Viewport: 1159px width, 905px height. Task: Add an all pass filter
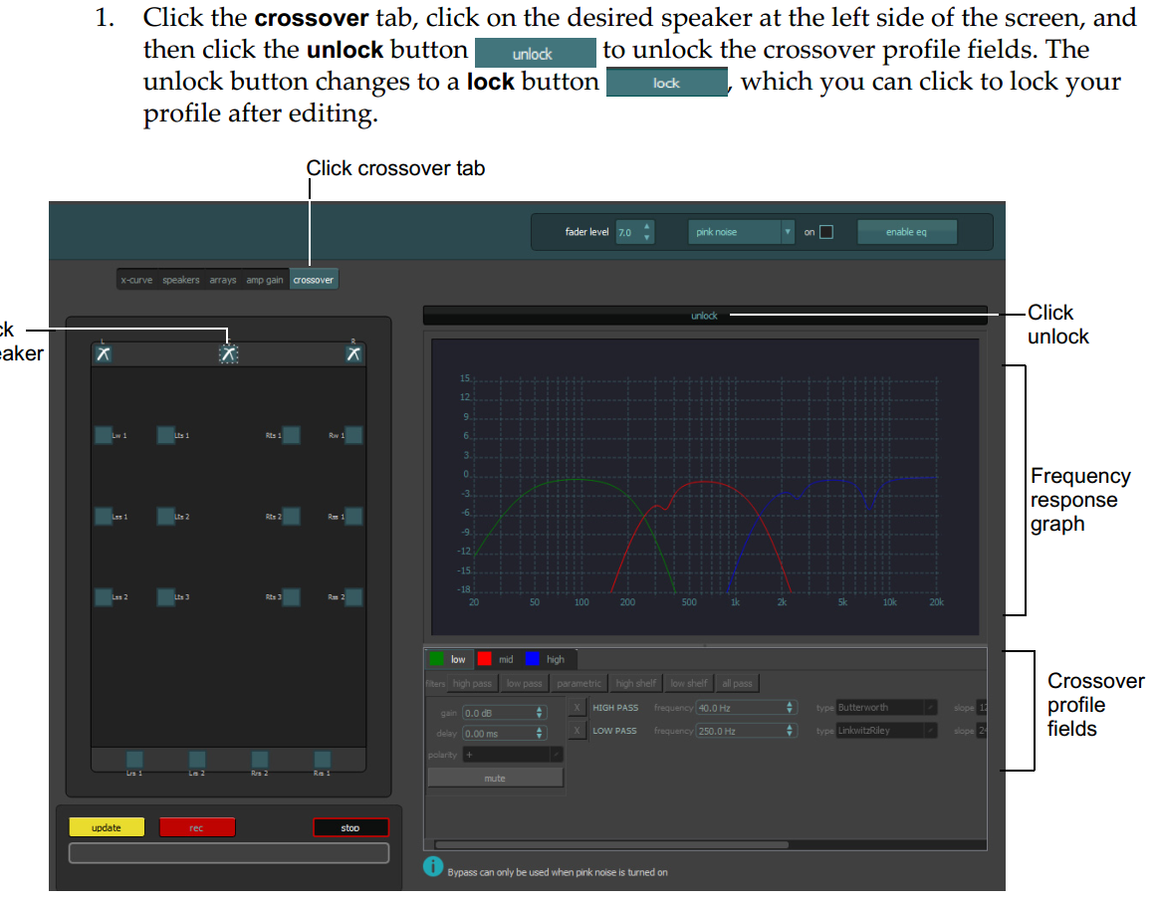click(x=737, y=683)
